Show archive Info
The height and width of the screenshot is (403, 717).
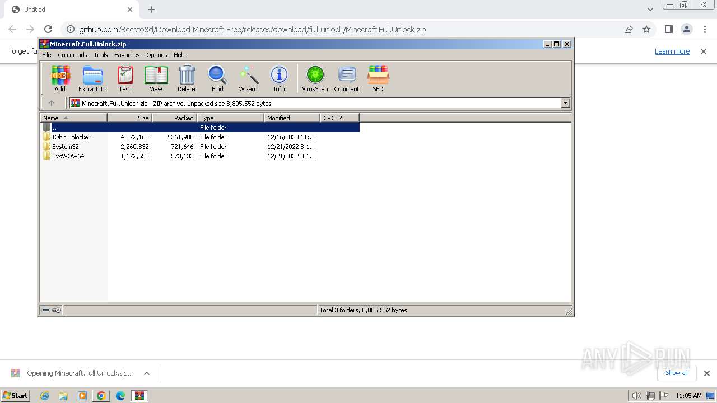coord(279,79)
